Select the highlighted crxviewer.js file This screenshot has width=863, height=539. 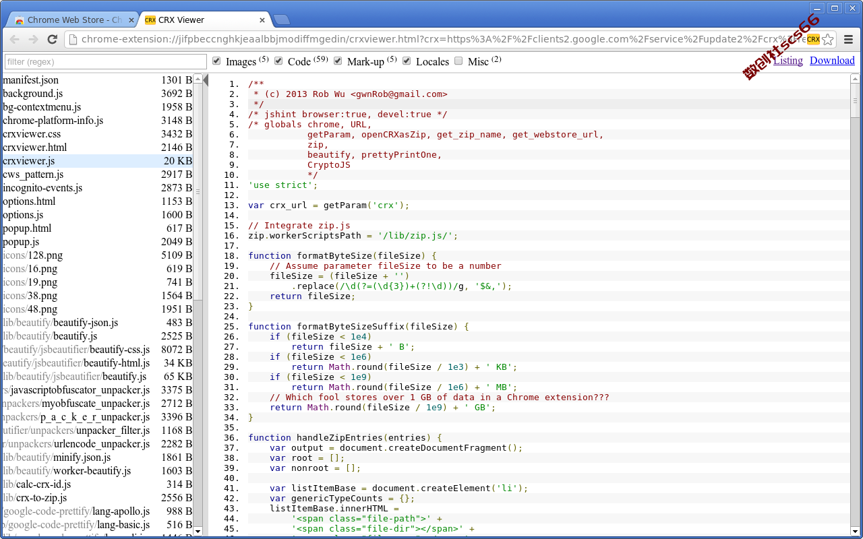pyautogui.click(x=96, y=161)
